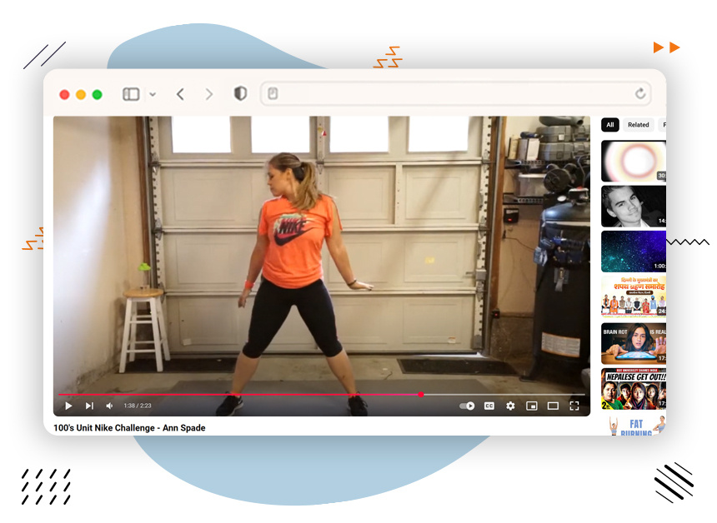Toggle the autoplay switch
717x523 pixels.
click(x=467, y=406)
